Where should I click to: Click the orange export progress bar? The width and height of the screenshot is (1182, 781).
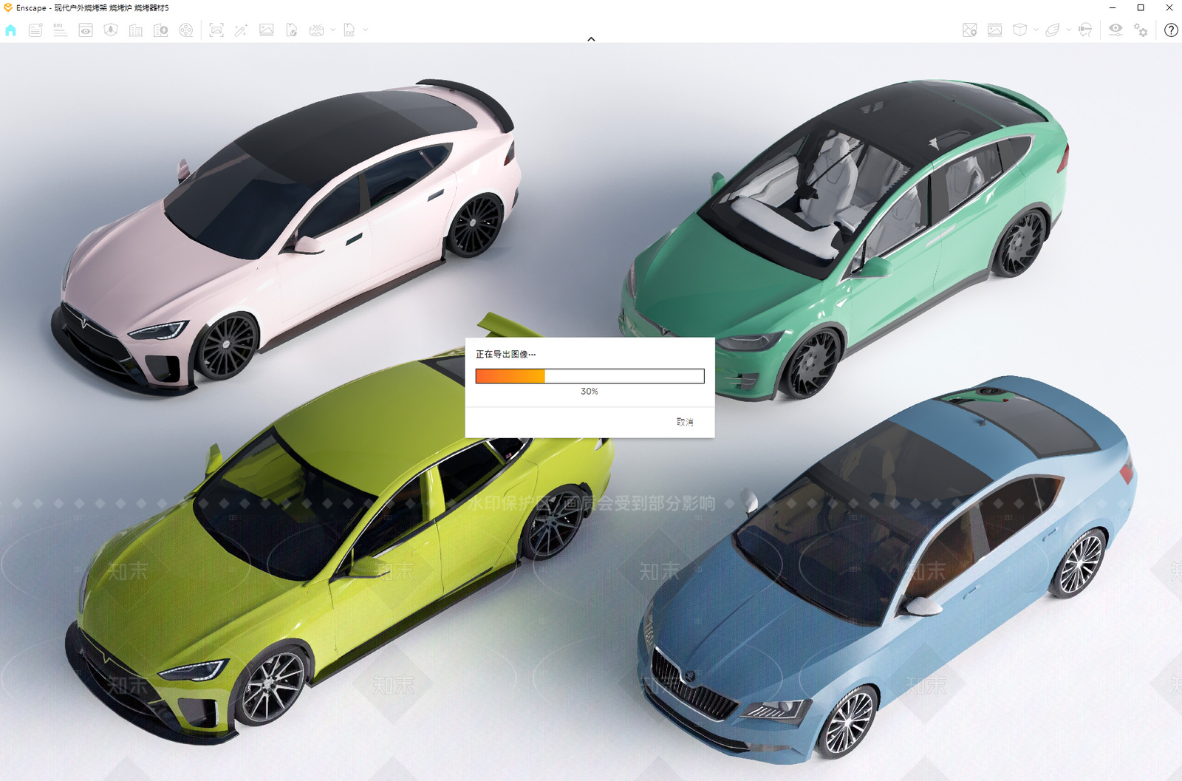point(590,376)
